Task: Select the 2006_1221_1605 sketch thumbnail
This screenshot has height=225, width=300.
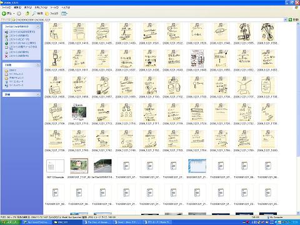Action: coord(55,58)
